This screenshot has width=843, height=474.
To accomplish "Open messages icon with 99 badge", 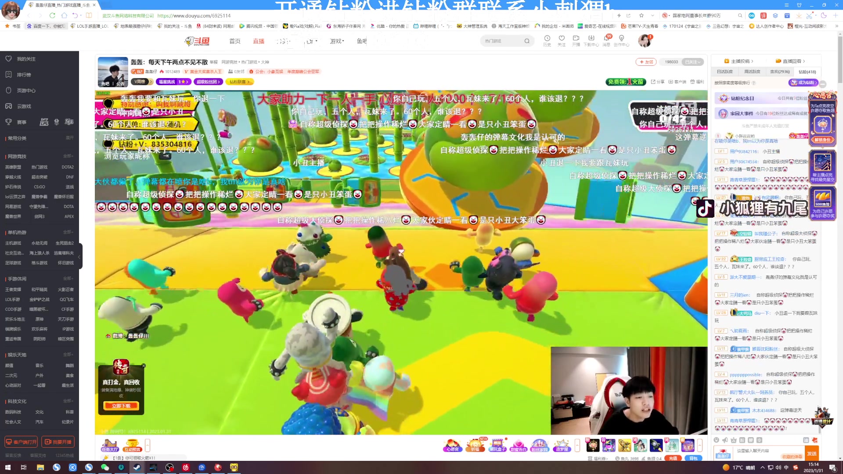I will (x=606, y=40).
